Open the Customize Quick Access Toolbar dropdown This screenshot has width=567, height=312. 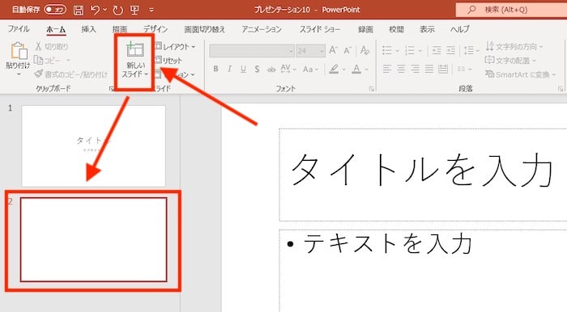(x=151, y=10)
